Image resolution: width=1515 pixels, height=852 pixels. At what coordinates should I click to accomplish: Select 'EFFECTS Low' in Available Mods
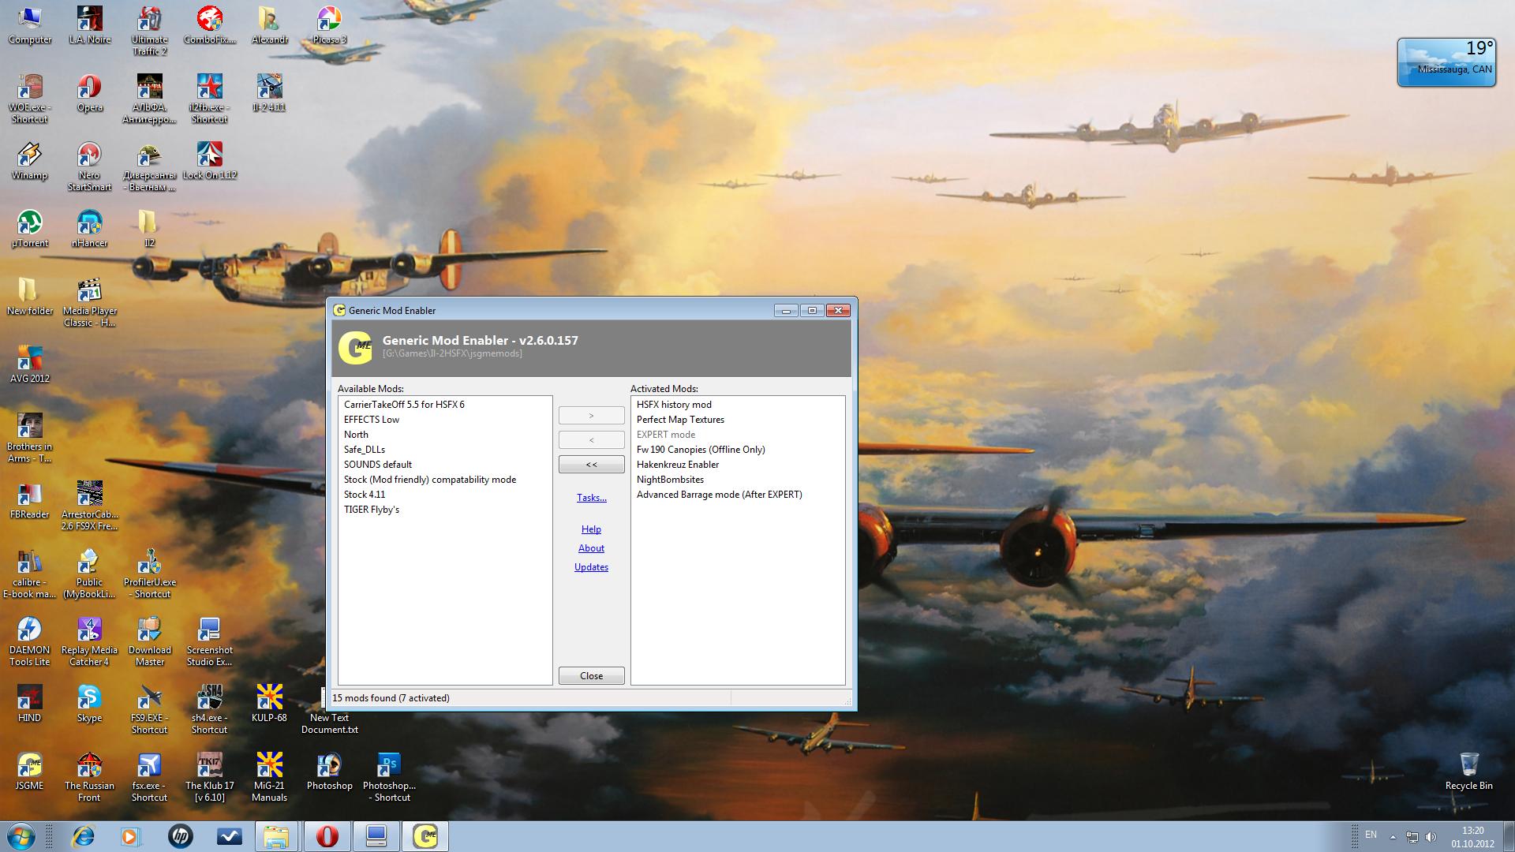tap(372, 420)
